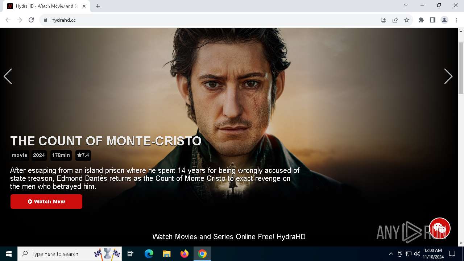Screen dimensions: 464x261
Task: Click the previous slide arrow on carousel
Action: (x=8, y=76)
